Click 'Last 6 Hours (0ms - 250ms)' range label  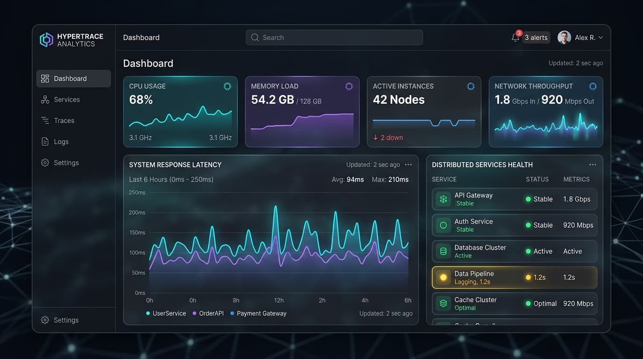171,179
